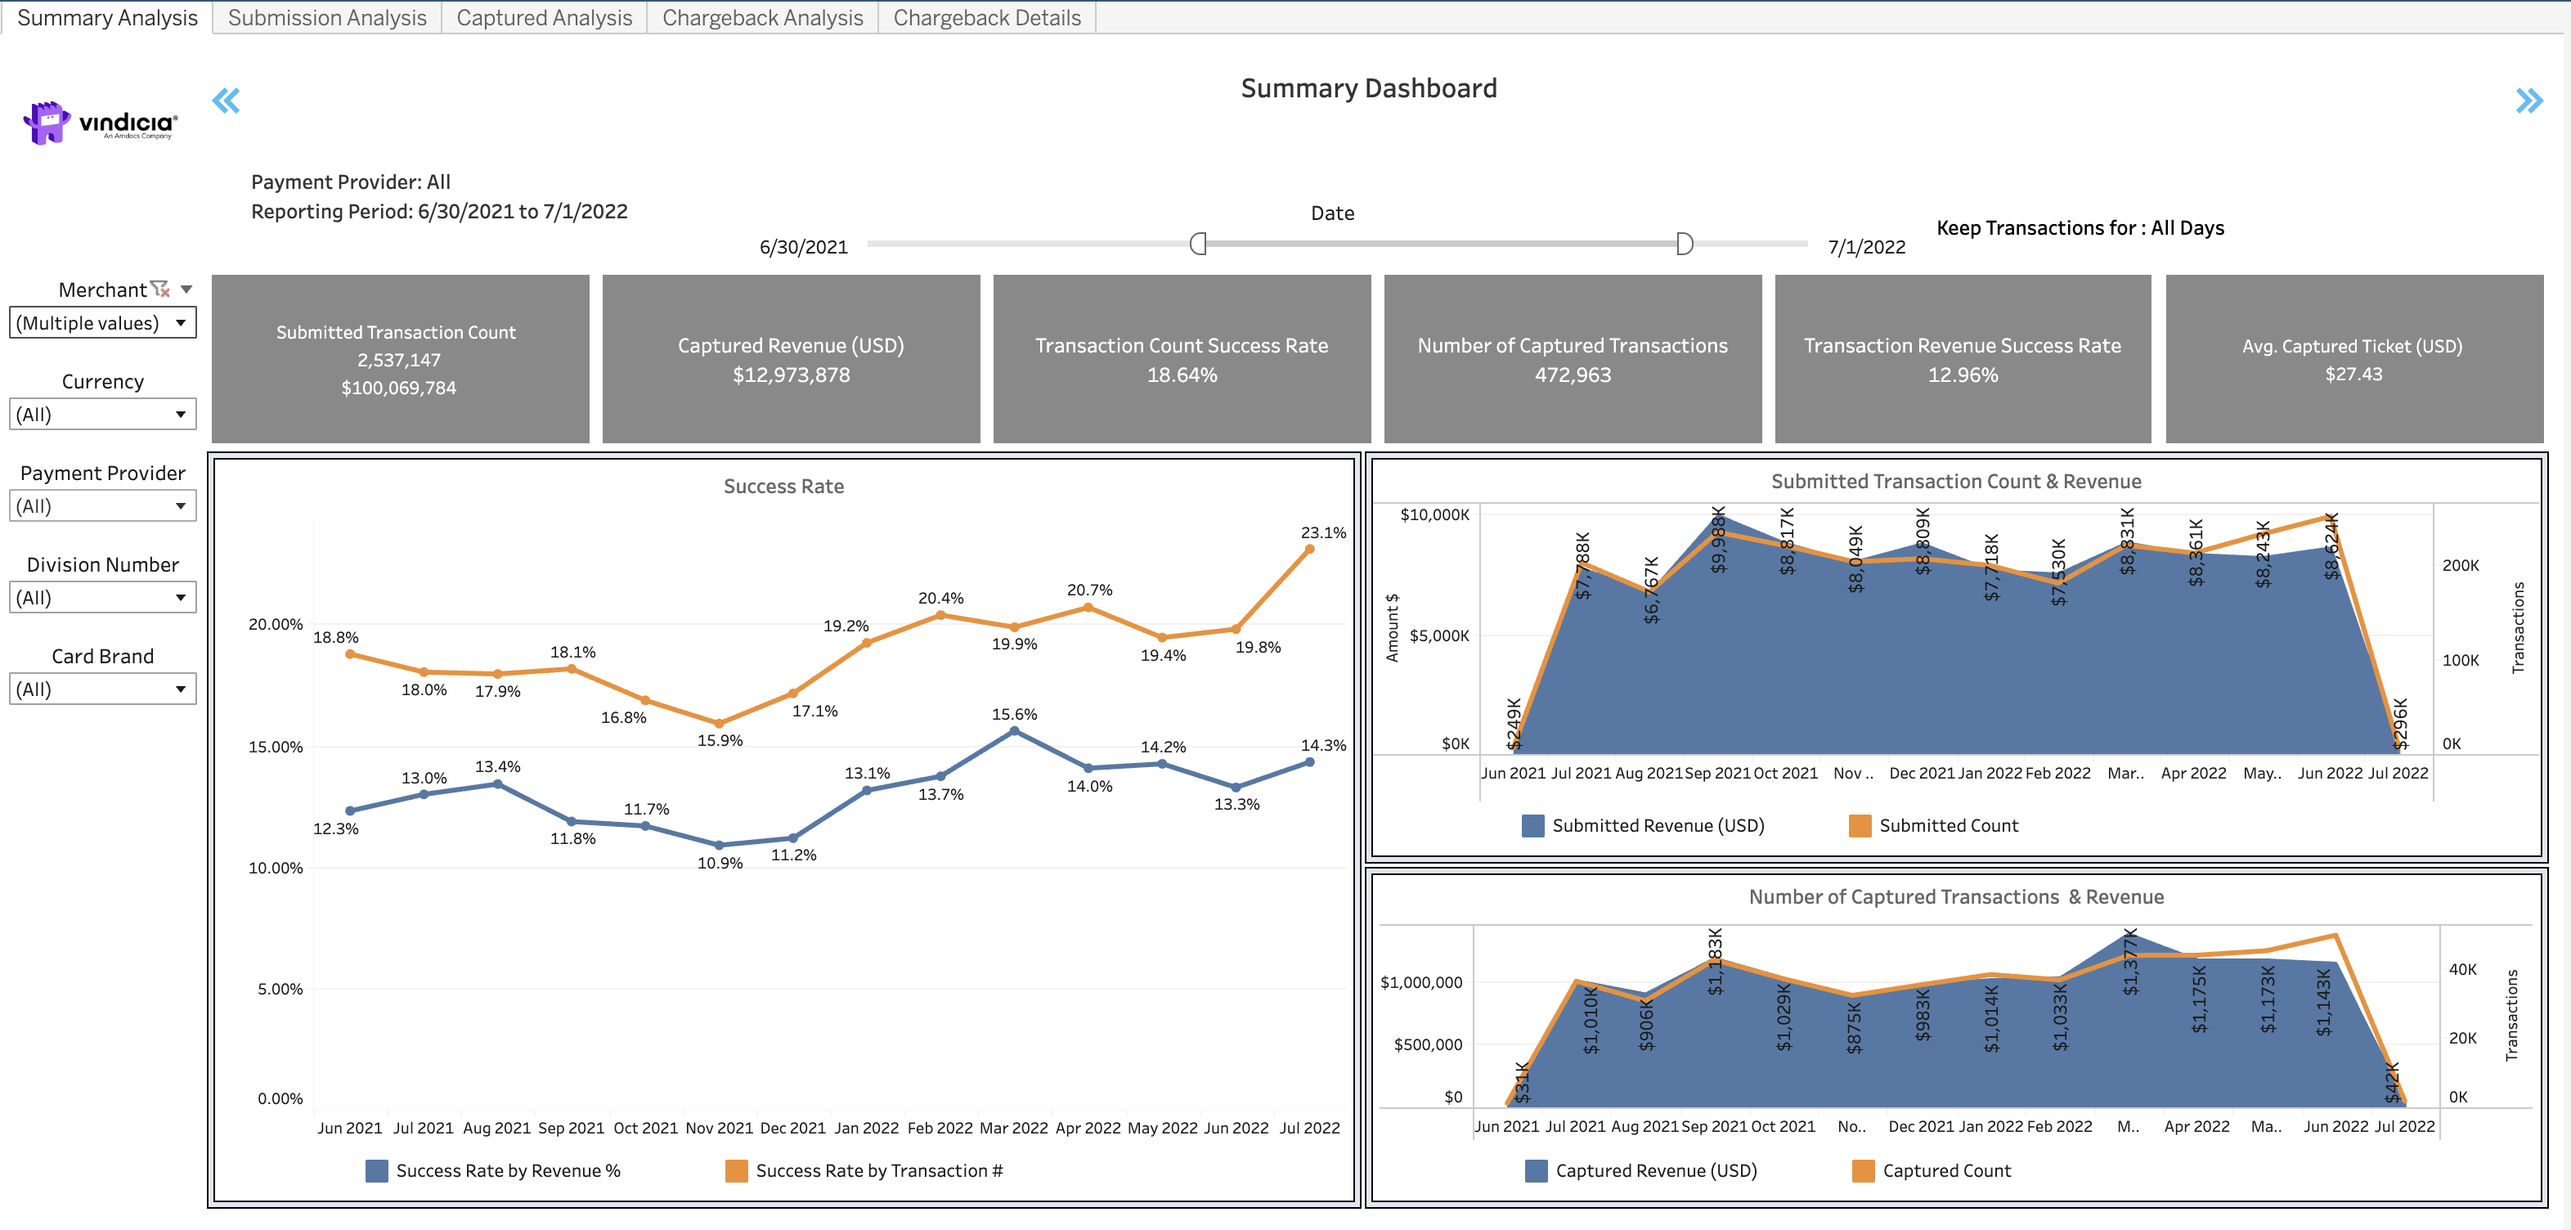The image size is (2571, 1230).
Task: Click the 13.4% Aug 2021 data point
Action: coord(498,785)
